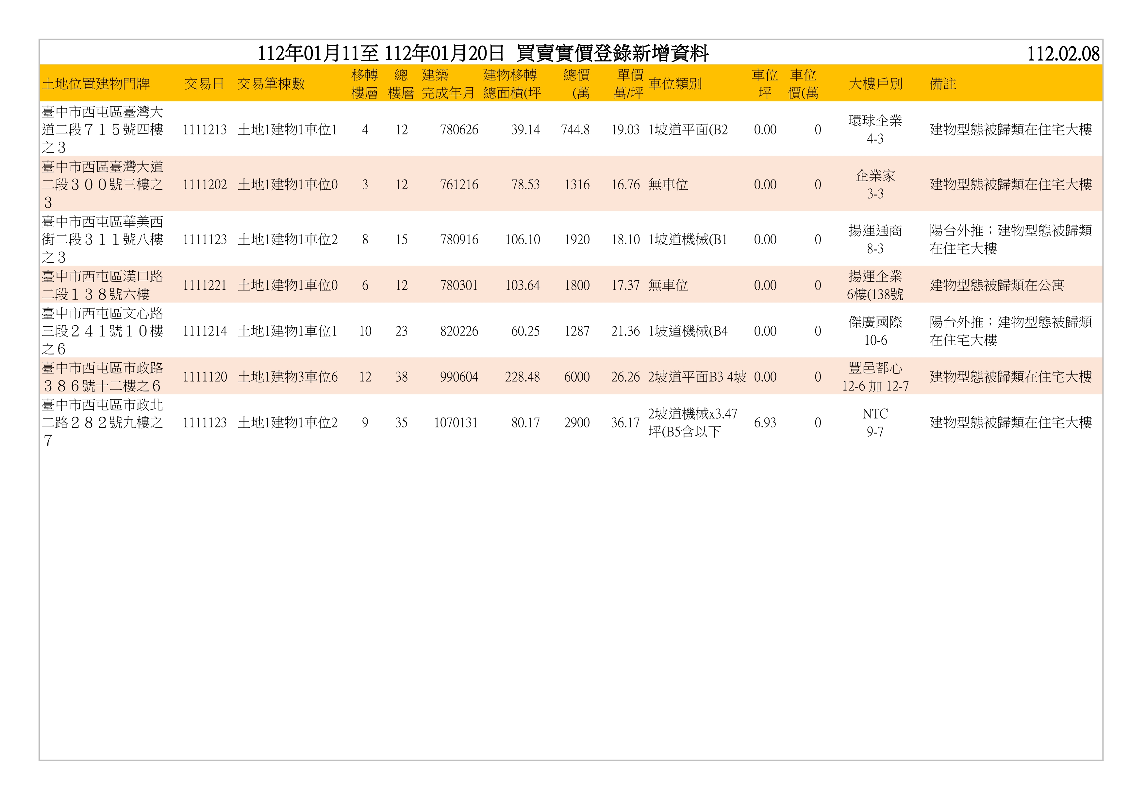Select the 車位類別 column header

point(675,83)
